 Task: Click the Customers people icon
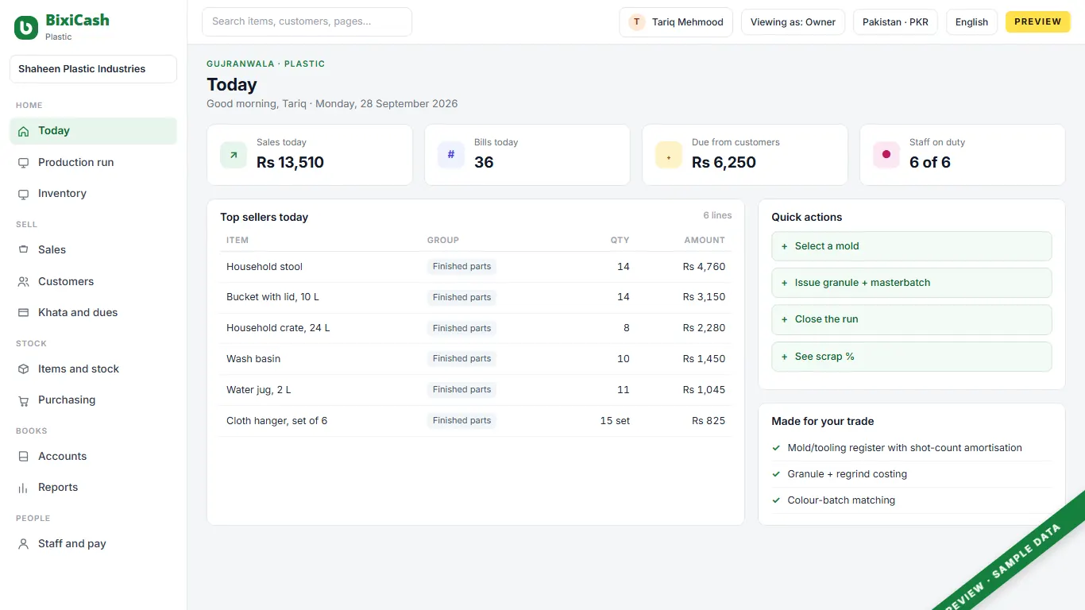(x=23, y=282)
